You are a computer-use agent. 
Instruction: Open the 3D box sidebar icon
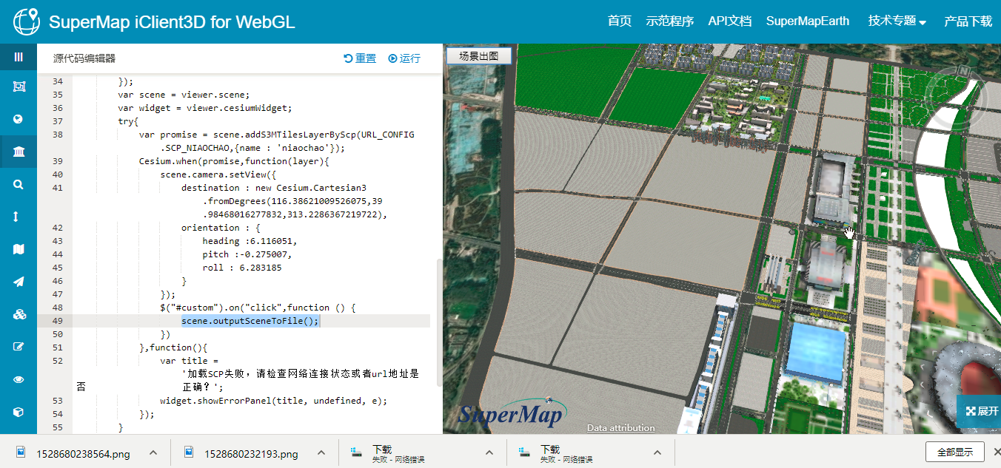pos(19,412)
